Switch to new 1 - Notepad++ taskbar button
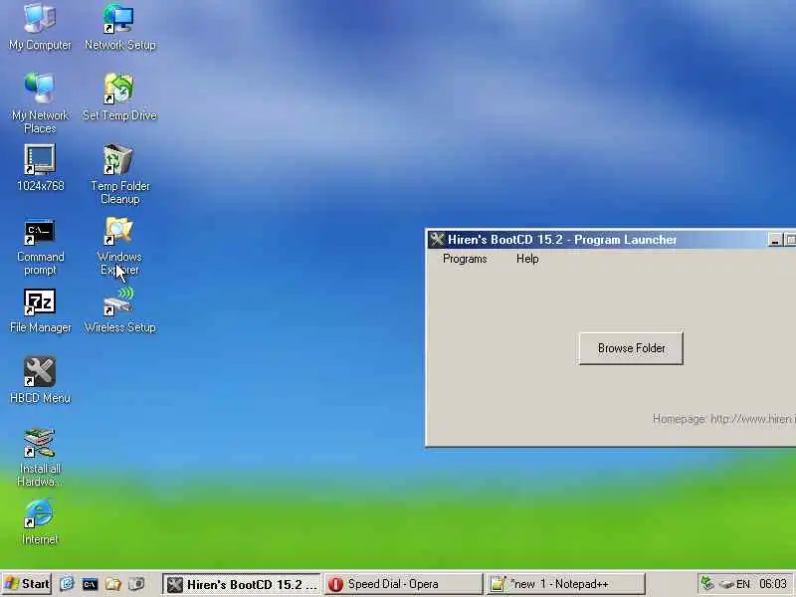796x597 pixels. (565, 584)
